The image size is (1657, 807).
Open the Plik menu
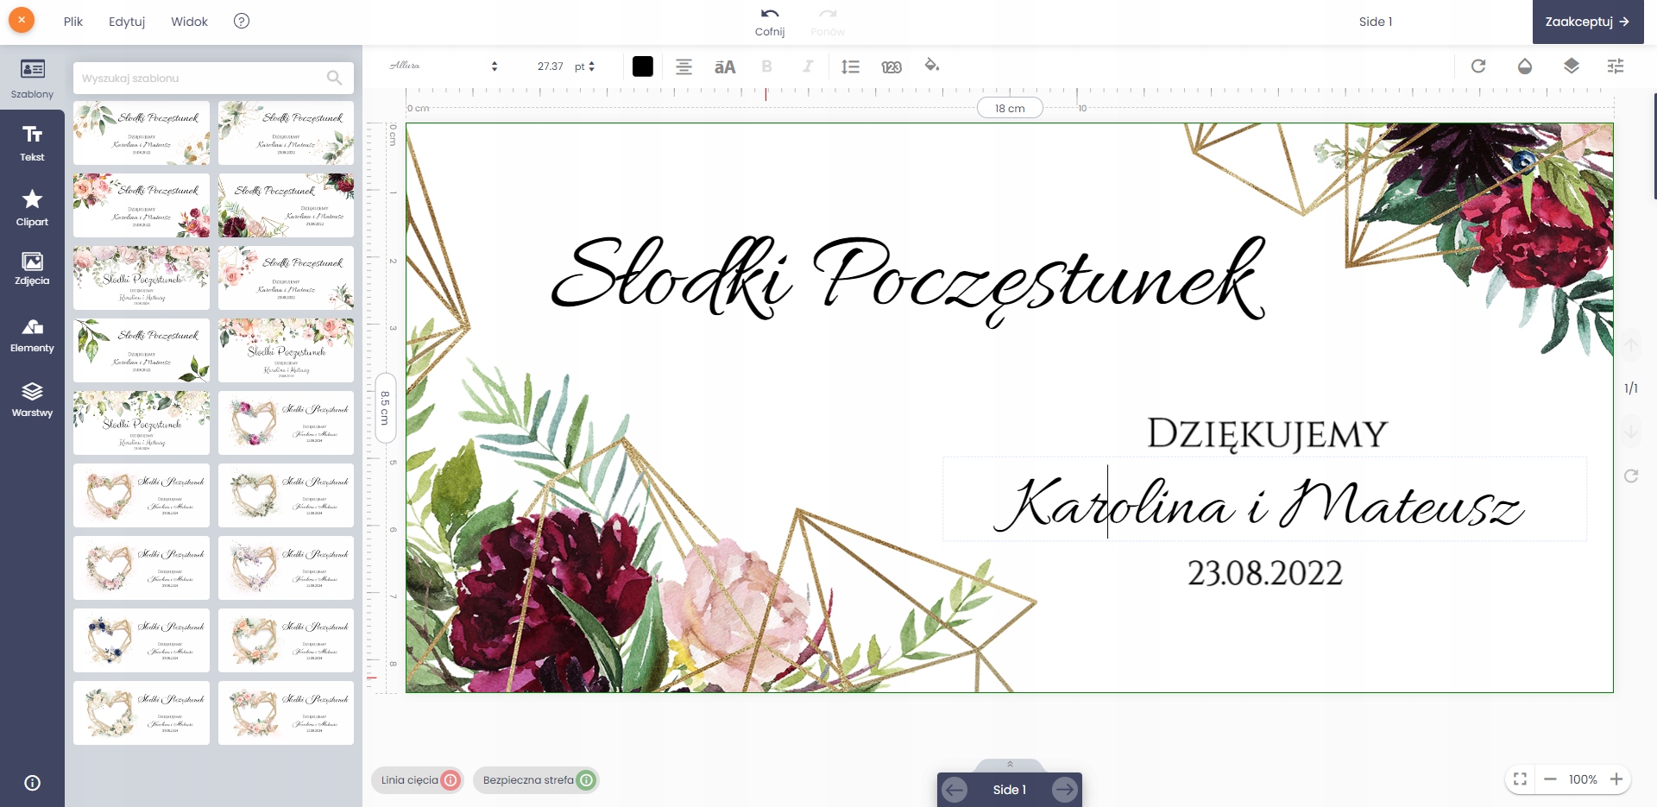[73, 22]
